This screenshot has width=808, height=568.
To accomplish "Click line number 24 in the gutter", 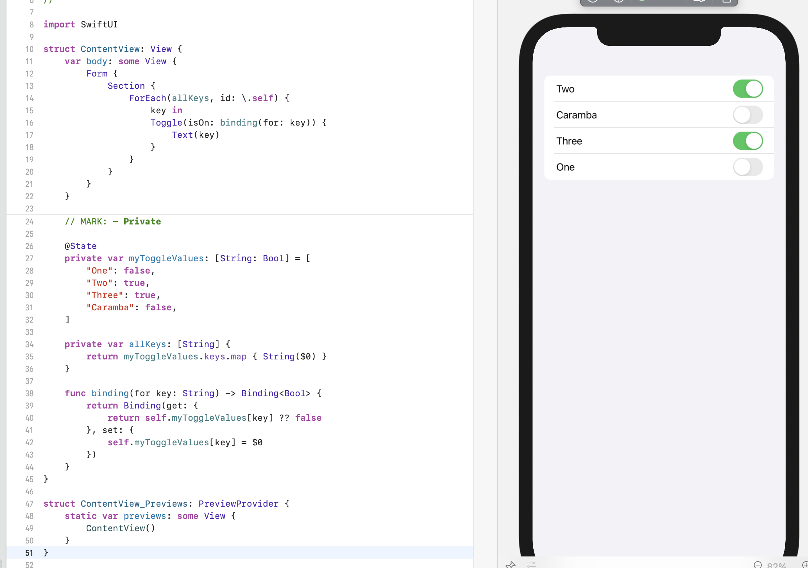I will click(30, 222).
